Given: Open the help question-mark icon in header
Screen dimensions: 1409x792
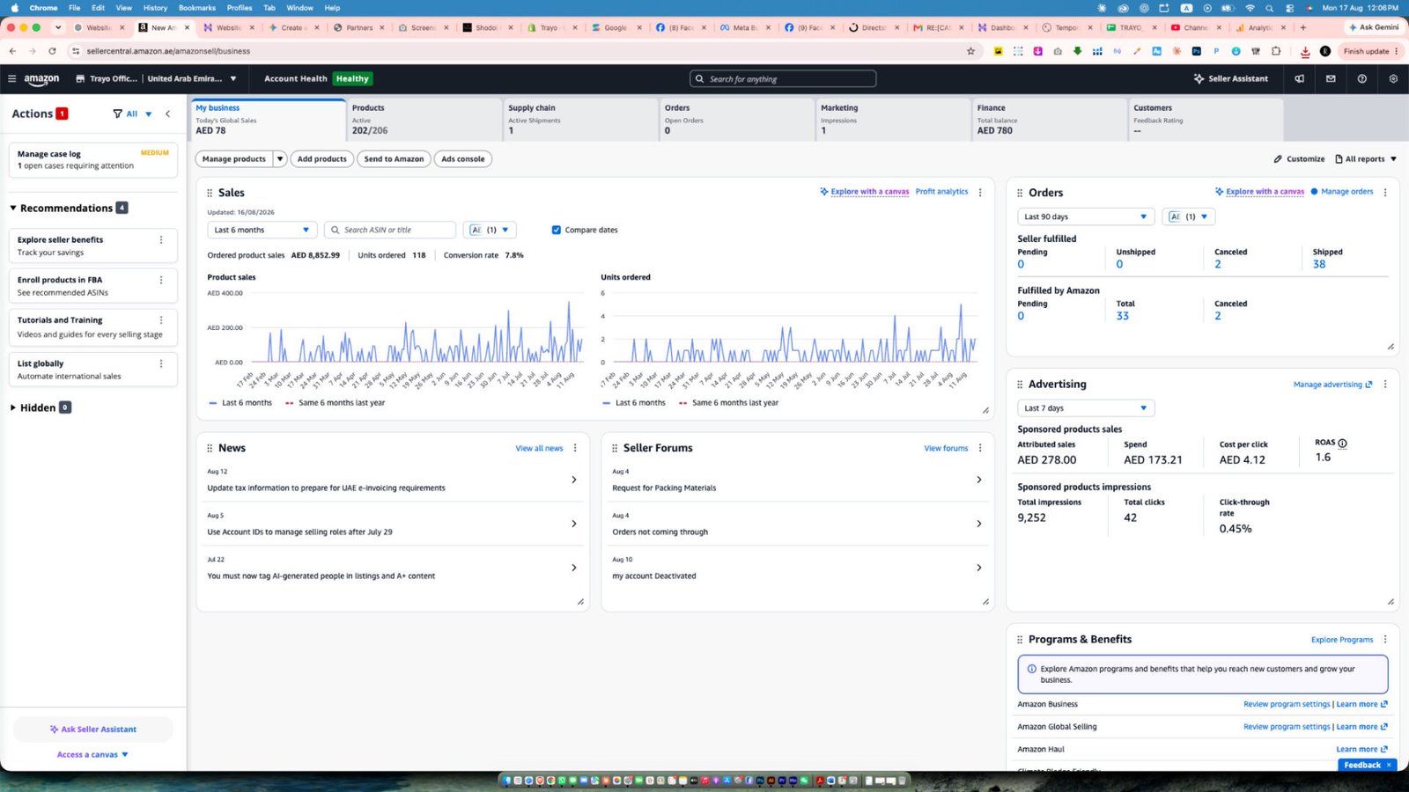Looking at the screenshot, I should tap(1361, 78).
